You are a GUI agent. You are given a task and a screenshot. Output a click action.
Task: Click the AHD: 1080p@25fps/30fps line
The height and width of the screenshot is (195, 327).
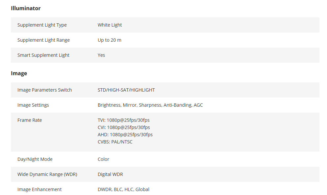tap(125, 135)
